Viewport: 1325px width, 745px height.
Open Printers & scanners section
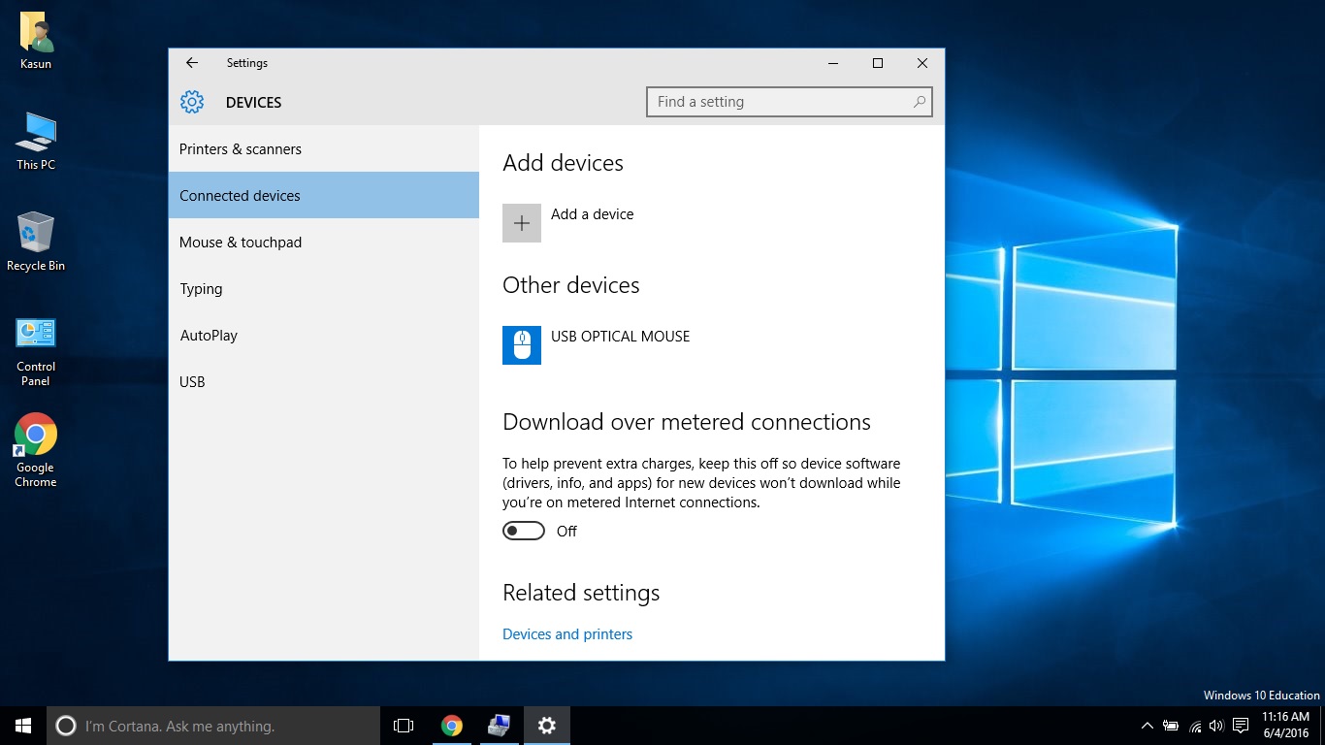(241, 149)
